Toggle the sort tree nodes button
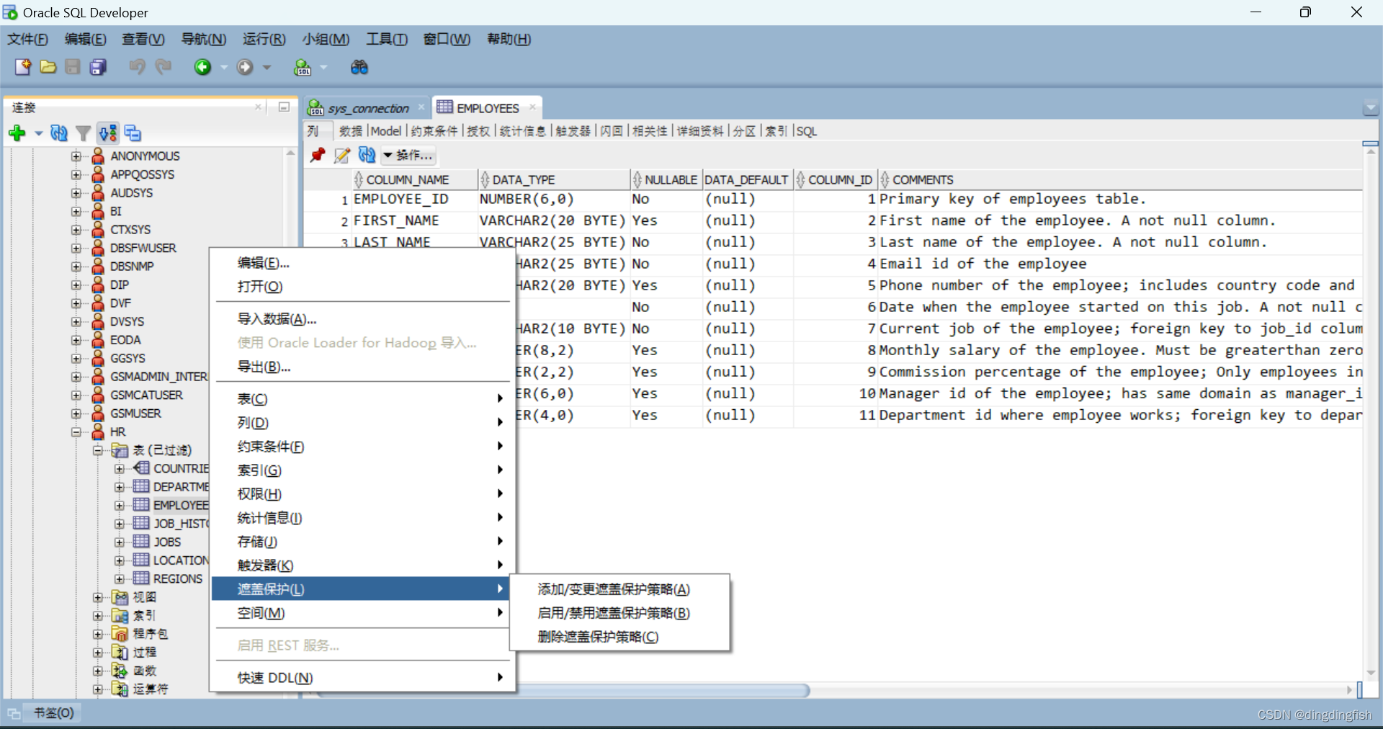1383x729 pixels. 108,133
